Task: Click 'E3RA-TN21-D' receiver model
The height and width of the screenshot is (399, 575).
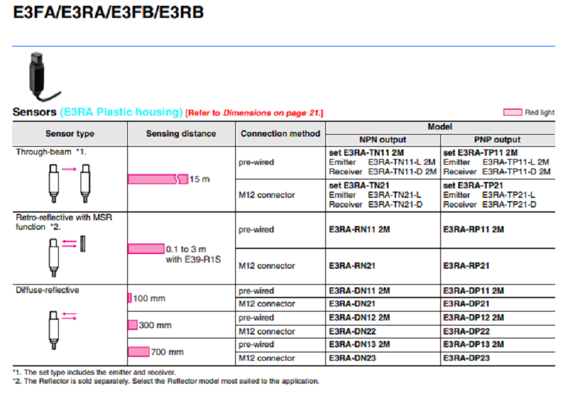Action: (395, 204)
